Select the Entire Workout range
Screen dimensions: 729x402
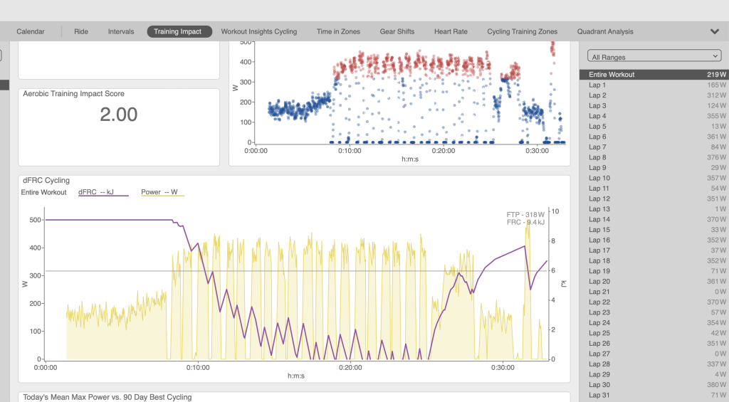tap(654, 75)
